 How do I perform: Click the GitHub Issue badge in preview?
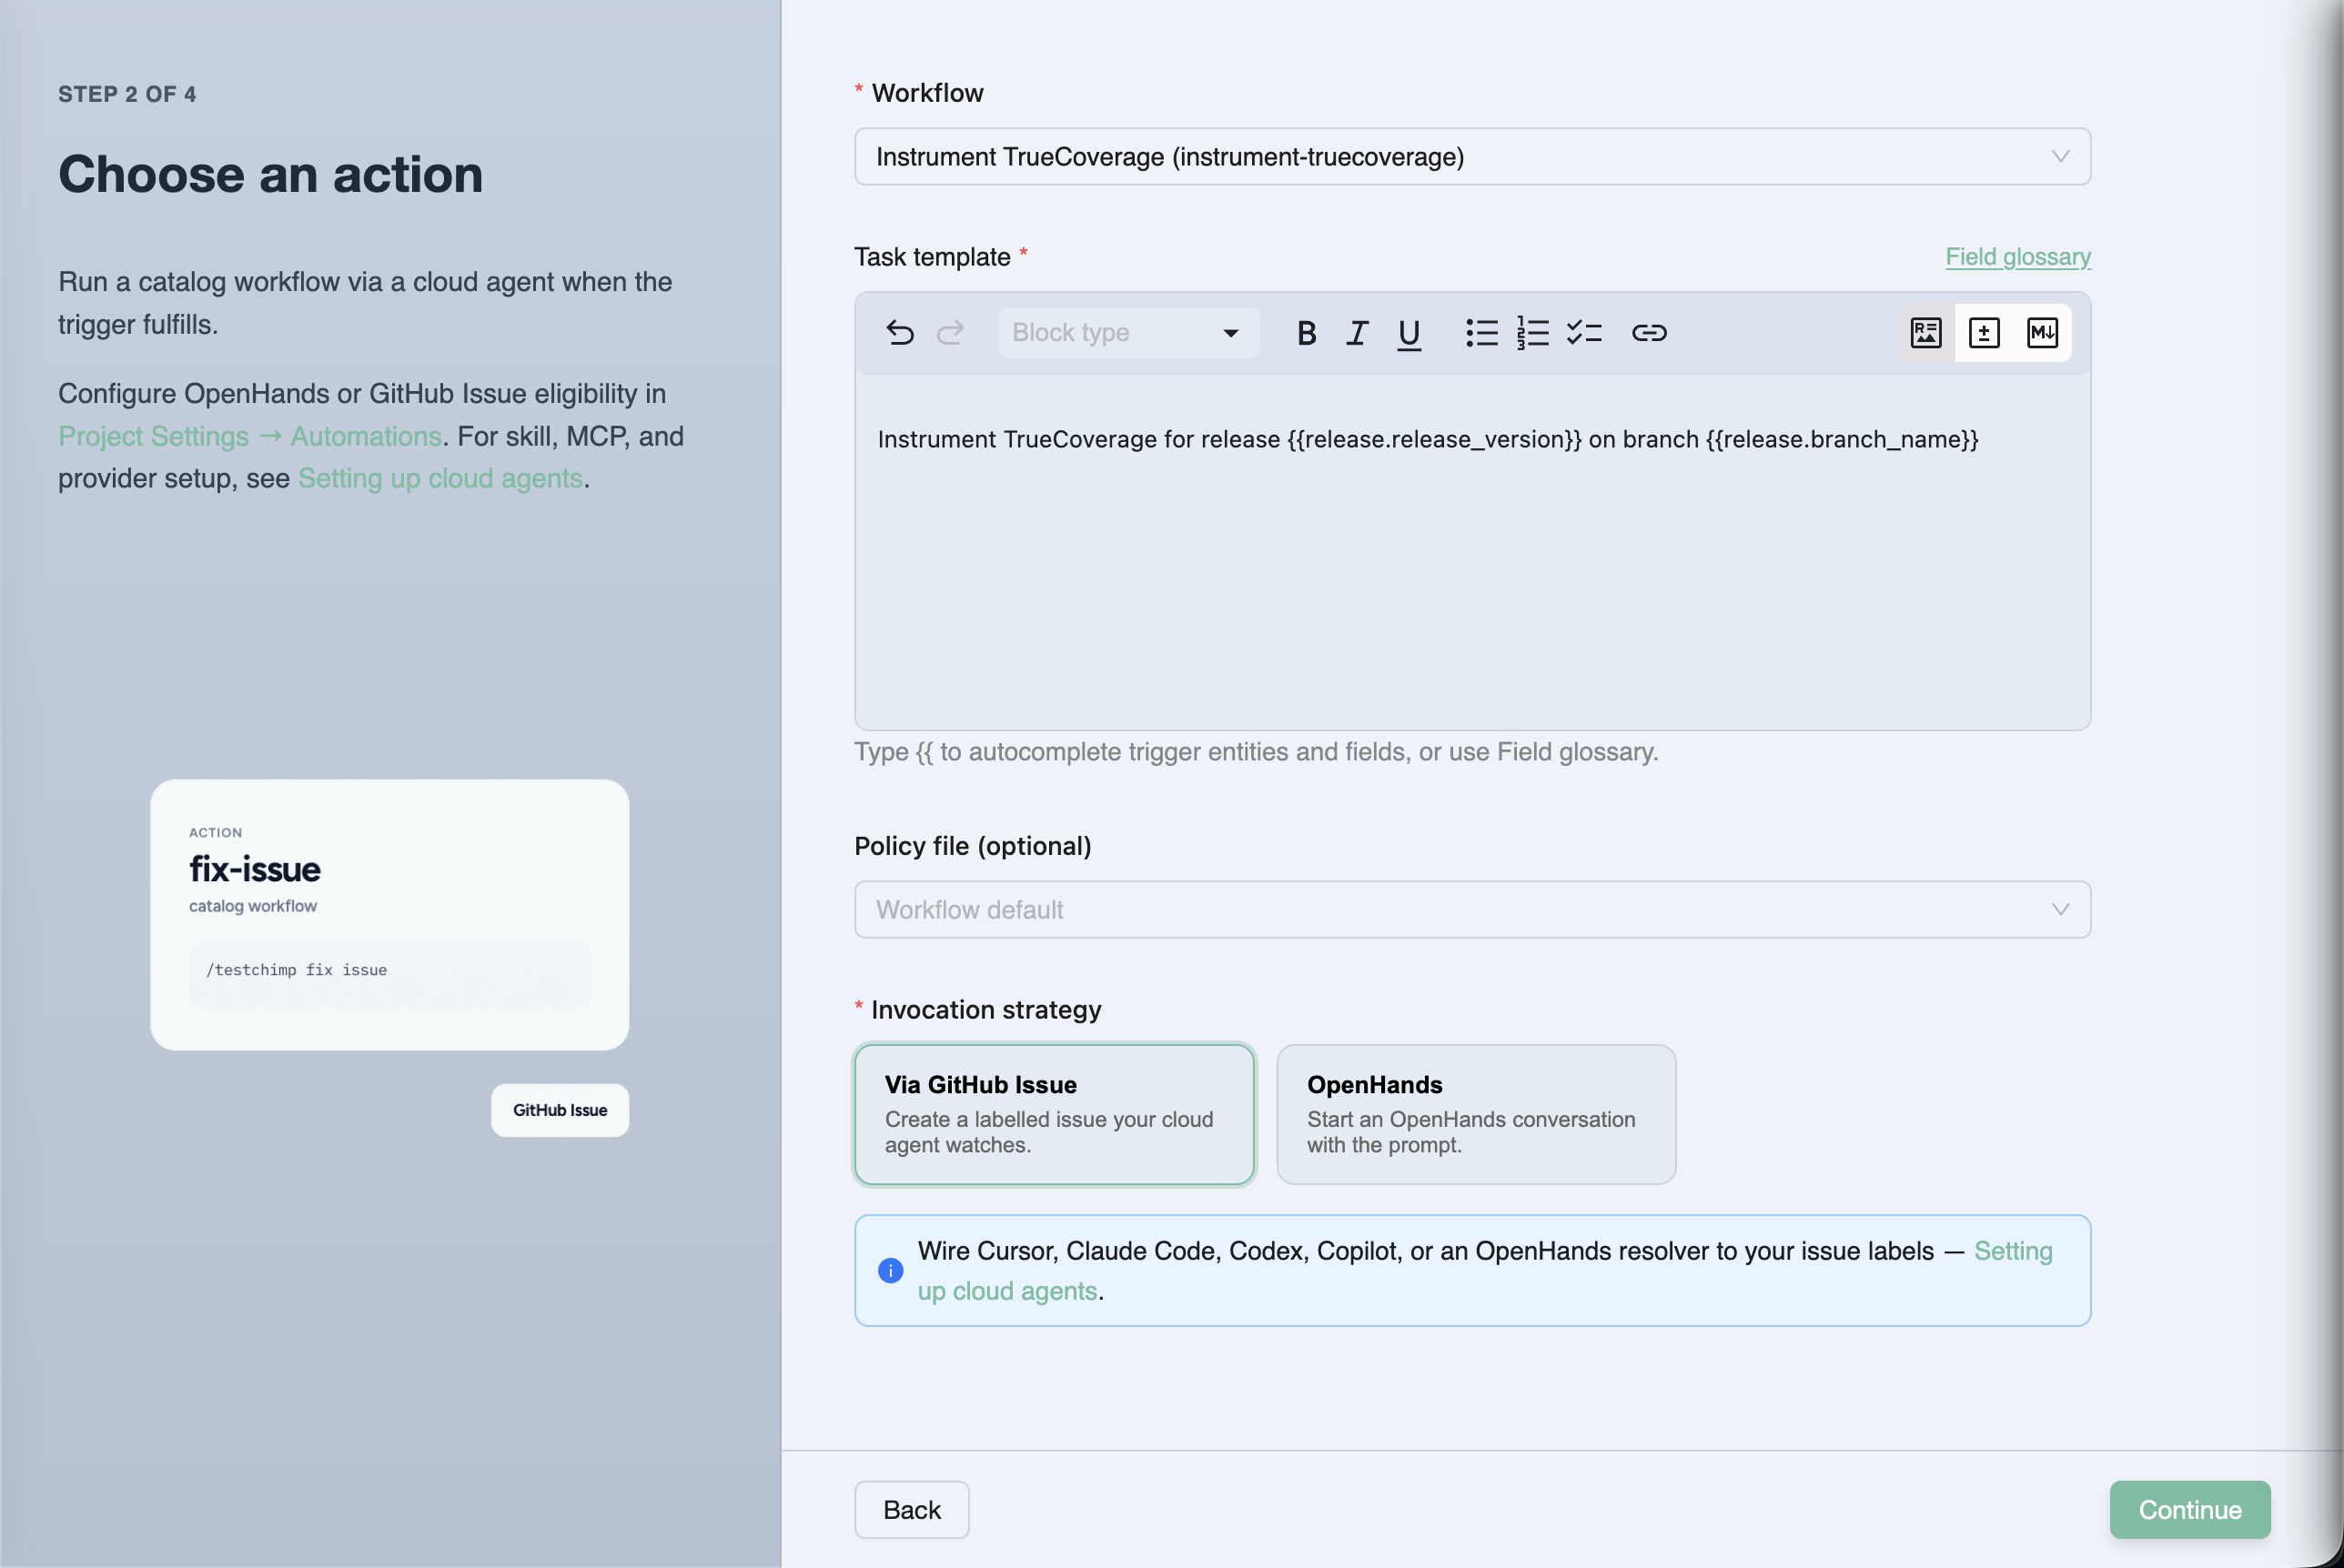point(561,1110)
